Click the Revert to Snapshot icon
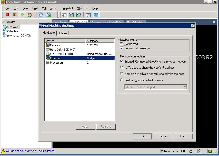This screenshot has height=156, width=219. coord(48,15)
